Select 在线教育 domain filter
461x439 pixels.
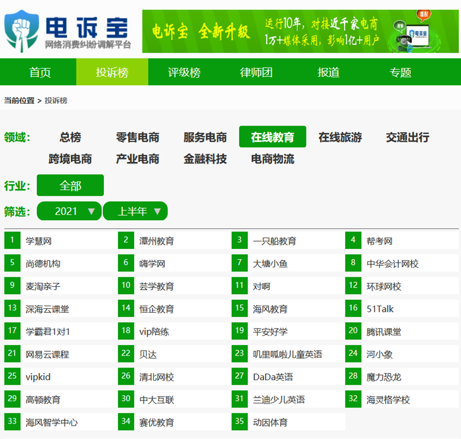tap(272, 137)
